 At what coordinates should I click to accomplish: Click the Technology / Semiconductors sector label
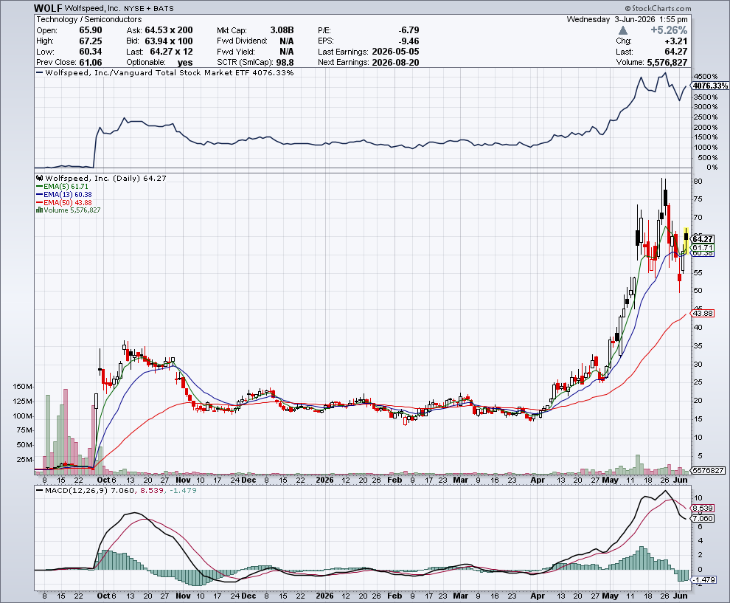(x=89, y=20)
